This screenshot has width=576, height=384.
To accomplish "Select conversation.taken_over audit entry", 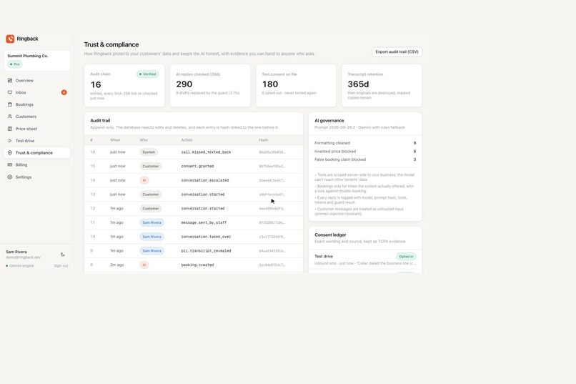I will [x=194, y=237].
